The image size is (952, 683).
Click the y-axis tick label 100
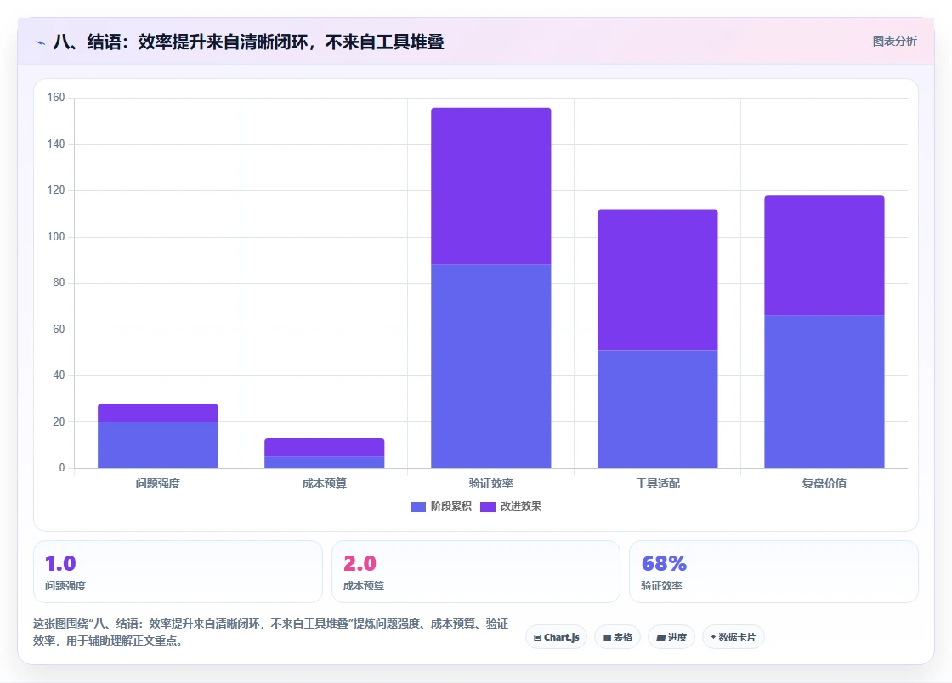[x=56, y=236]
